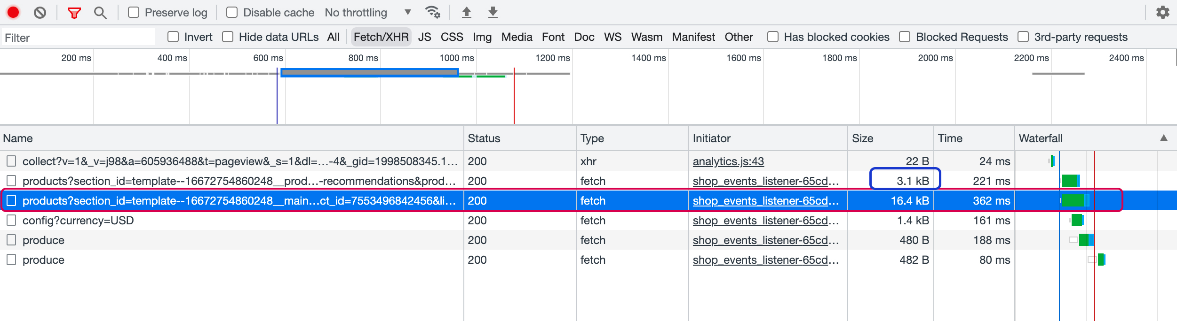
Task: Open network settings gear
Action: pyautogui.click(x=1162, y=12)
